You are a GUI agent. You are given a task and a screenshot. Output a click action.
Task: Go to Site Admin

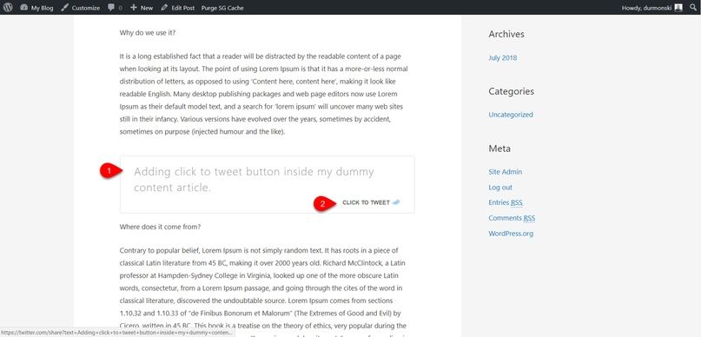coord(505,172)
